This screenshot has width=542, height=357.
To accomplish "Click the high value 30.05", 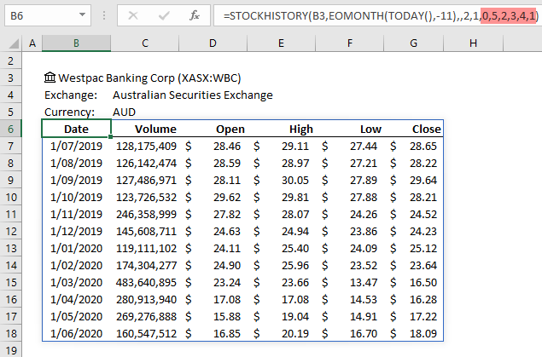I will [x=294, y=180].
